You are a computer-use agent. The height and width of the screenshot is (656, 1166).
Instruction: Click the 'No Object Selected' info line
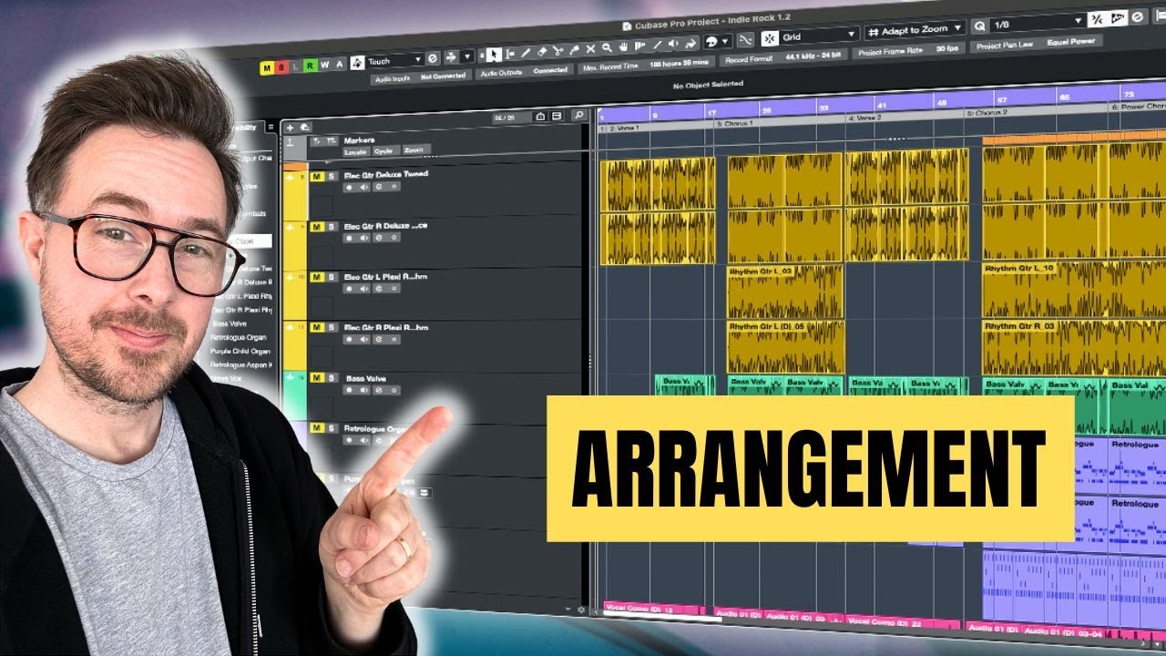click(x=708, y=84)
